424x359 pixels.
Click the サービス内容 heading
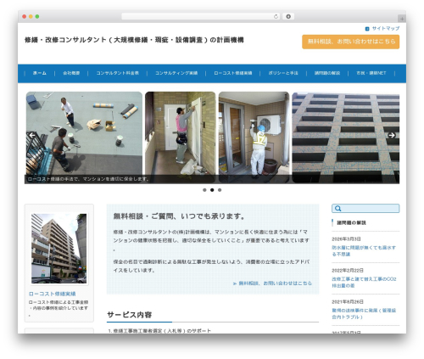(x=129, y=315)
